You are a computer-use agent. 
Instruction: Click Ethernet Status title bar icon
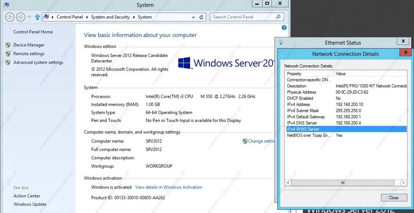pos(281,42)
